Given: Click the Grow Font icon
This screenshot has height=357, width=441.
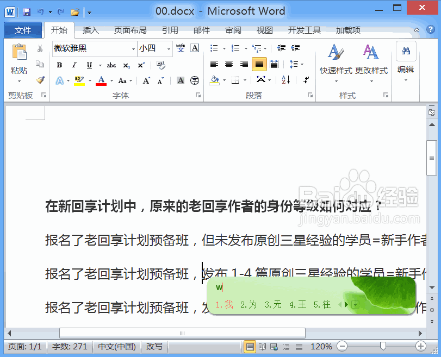Looking at the screenshot, I should coord(146,79).
